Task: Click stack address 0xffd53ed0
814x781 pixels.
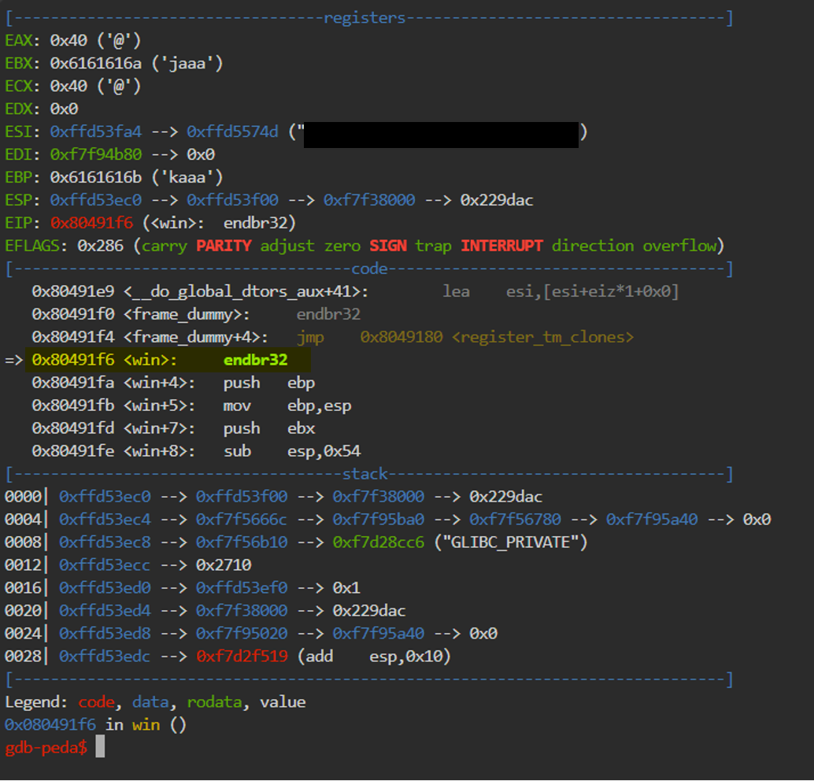Action: [105, 588]
